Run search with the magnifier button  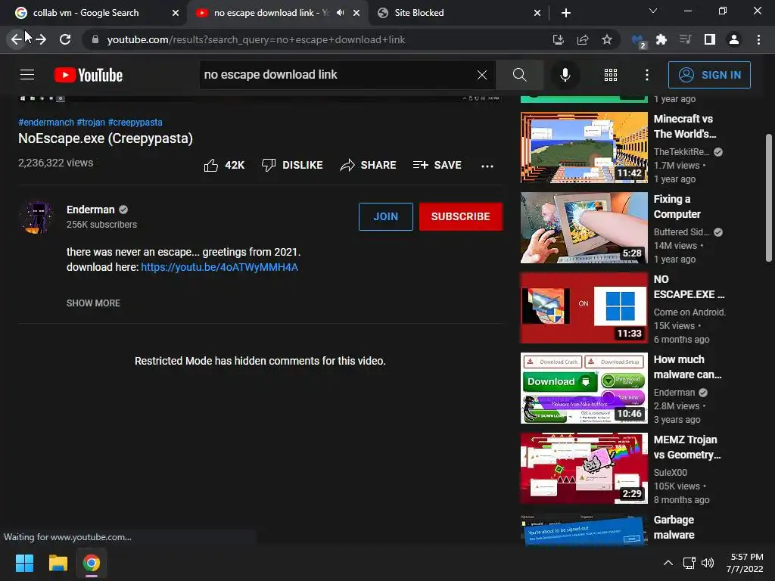point(519,75)
